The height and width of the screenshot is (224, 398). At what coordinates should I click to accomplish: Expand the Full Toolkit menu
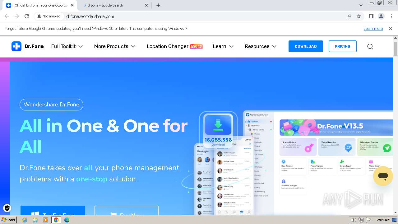click(67, 46)
